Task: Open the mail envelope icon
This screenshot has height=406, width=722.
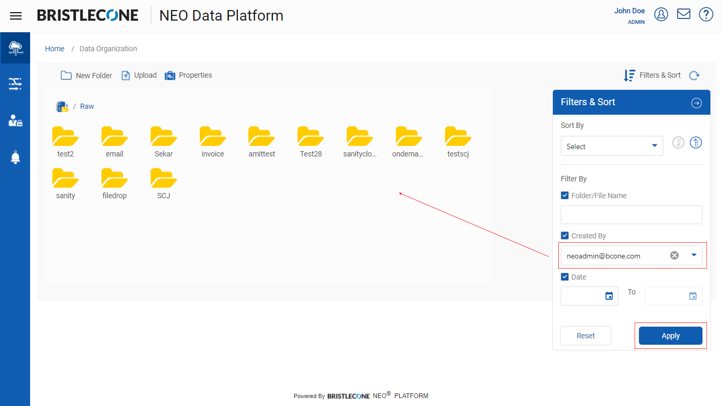Action: tap(684, 14)
